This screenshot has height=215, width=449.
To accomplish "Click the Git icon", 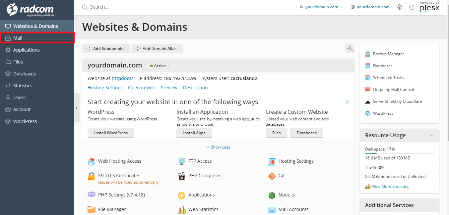I will point(272,176).
